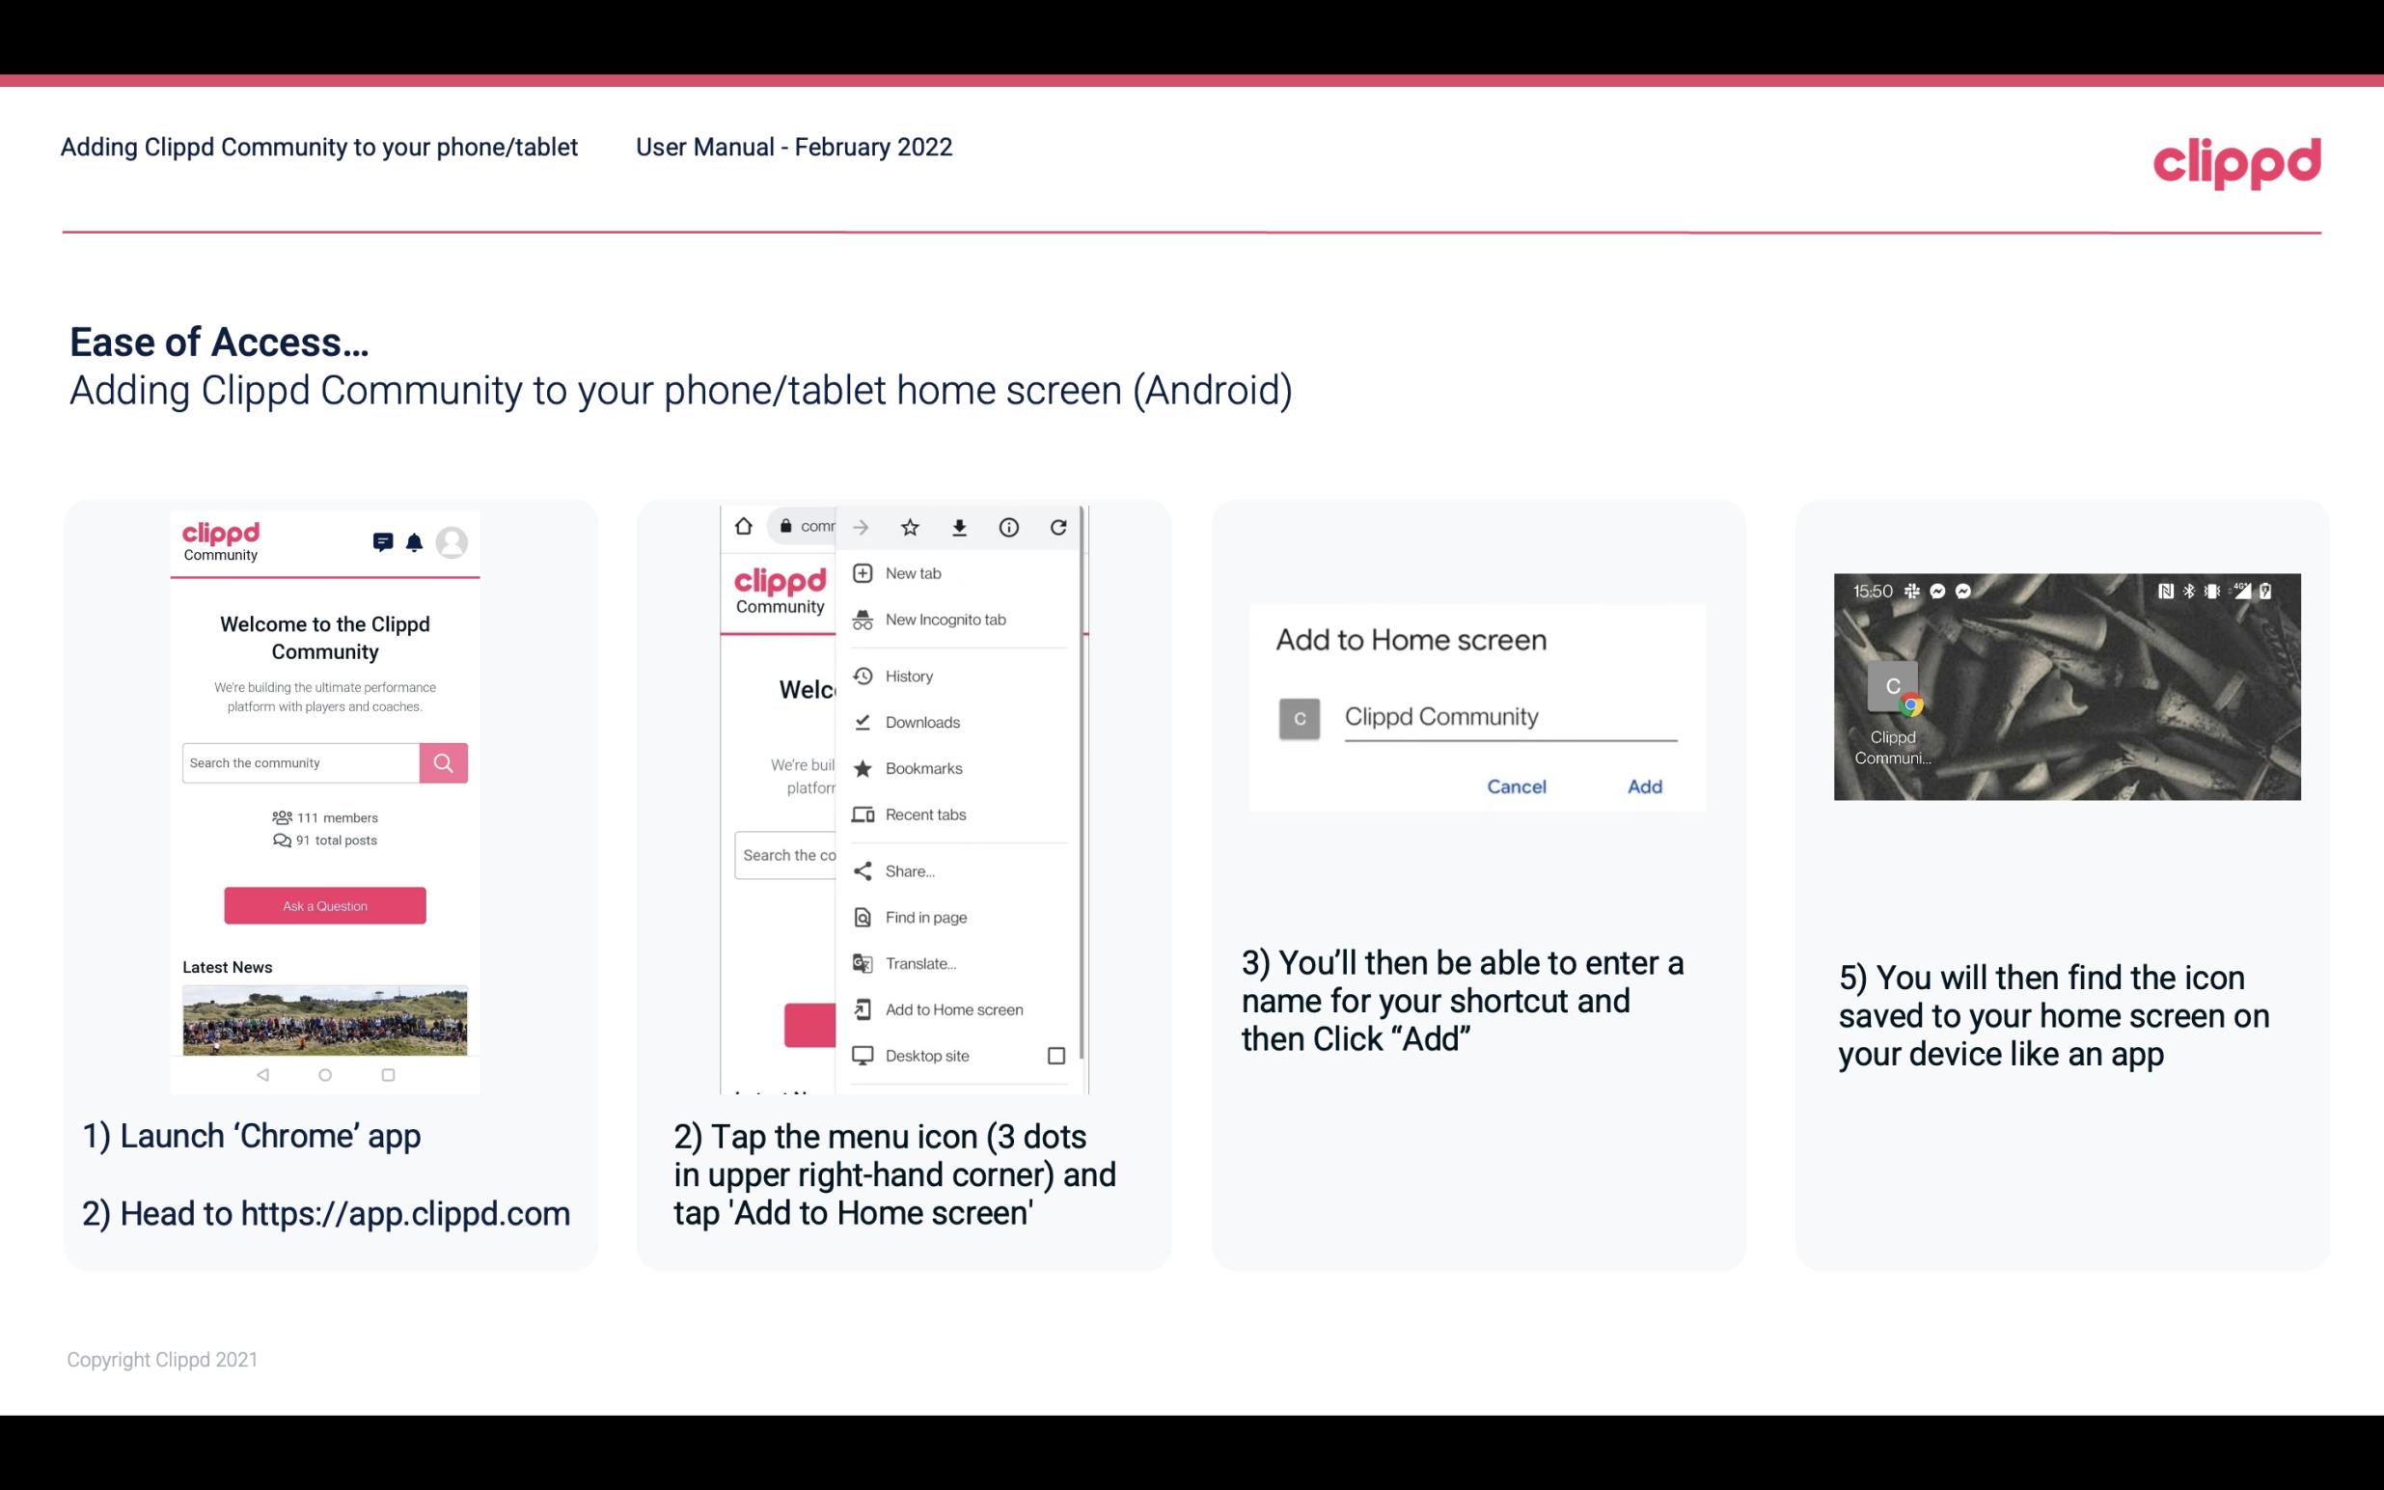This screenshot has height=1490, width=2384.
Task: Click the user profile avatar icon
Action: (x=453, y=544)
